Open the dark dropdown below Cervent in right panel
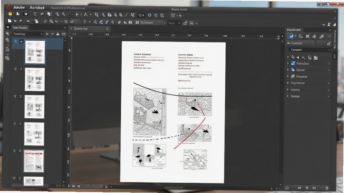The width and height of the screenshot is (344, 193). point(309,50)
